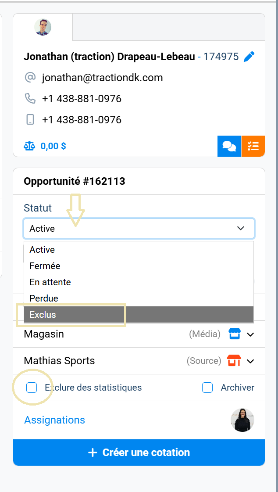This screenshot has width=278, height=492.
Task: Check the Archiver checkbox
Action: coord(207,388)
